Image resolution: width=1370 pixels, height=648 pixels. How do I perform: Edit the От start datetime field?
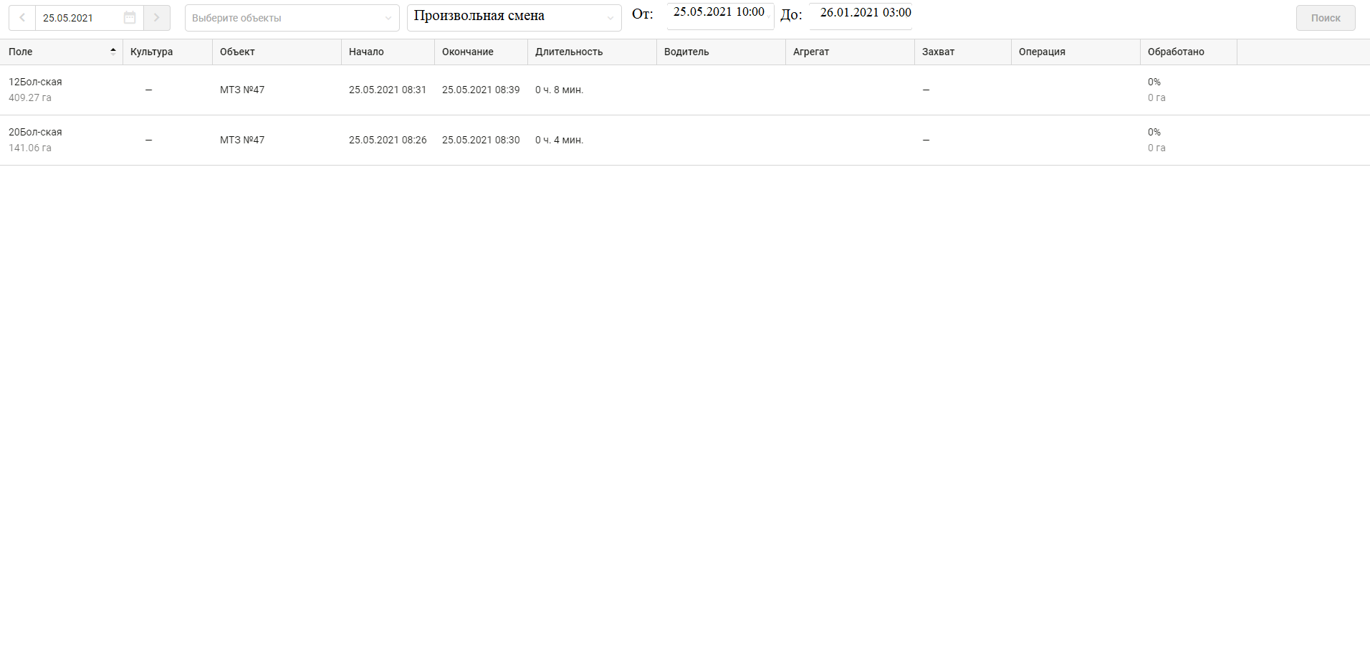point(719,13)
